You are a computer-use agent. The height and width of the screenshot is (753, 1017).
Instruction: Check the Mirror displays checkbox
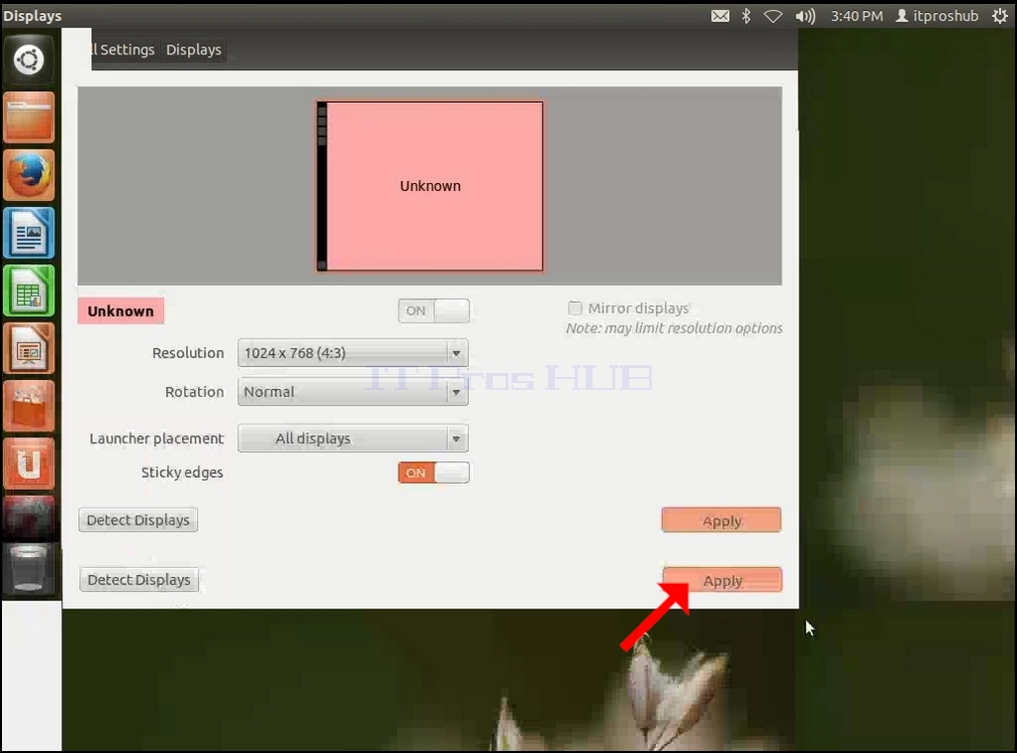[x=575, y=308]
